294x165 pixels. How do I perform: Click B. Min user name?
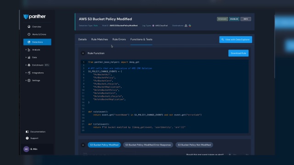(x=34, y=149)
